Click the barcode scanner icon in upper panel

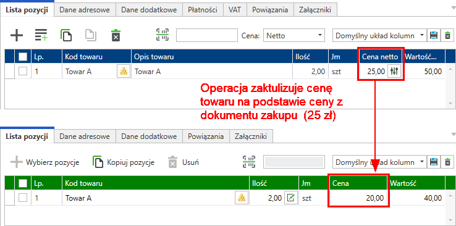[x=163, y=35]
